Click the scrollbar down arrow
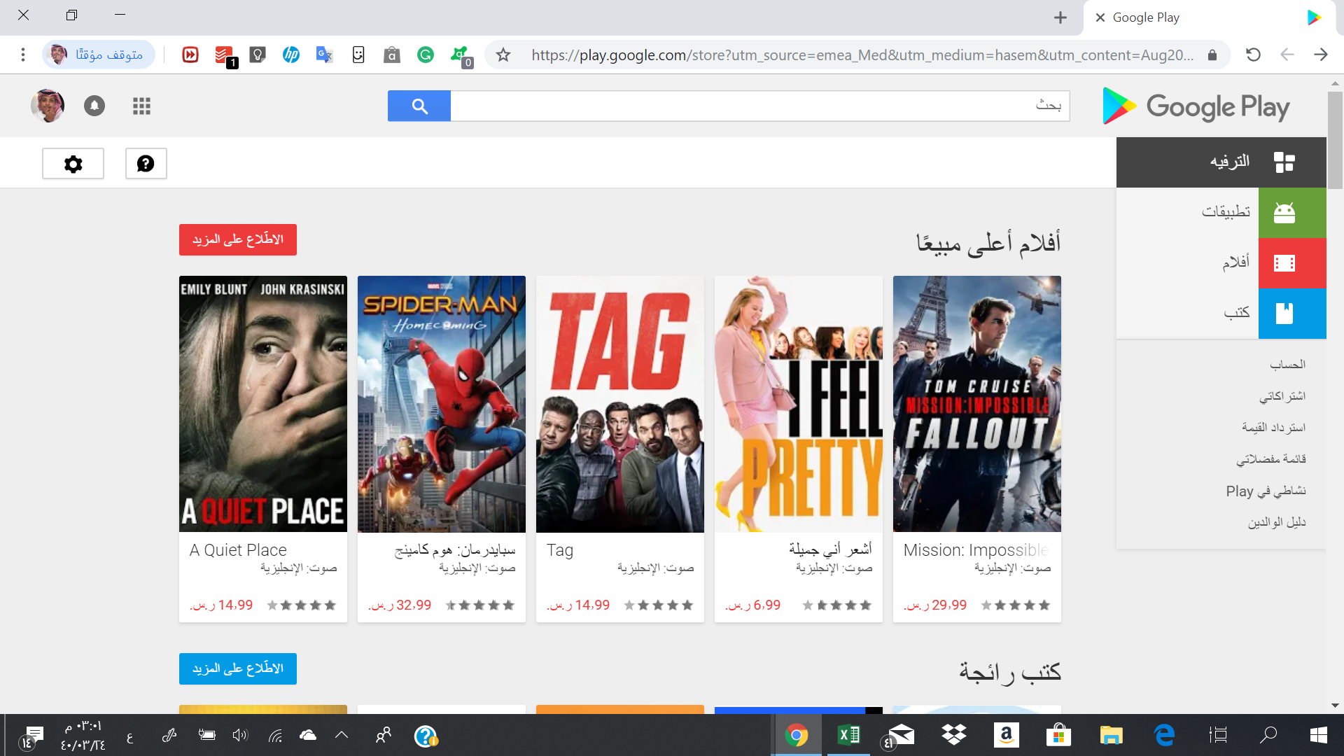1344x756 pixels. 1335,706
